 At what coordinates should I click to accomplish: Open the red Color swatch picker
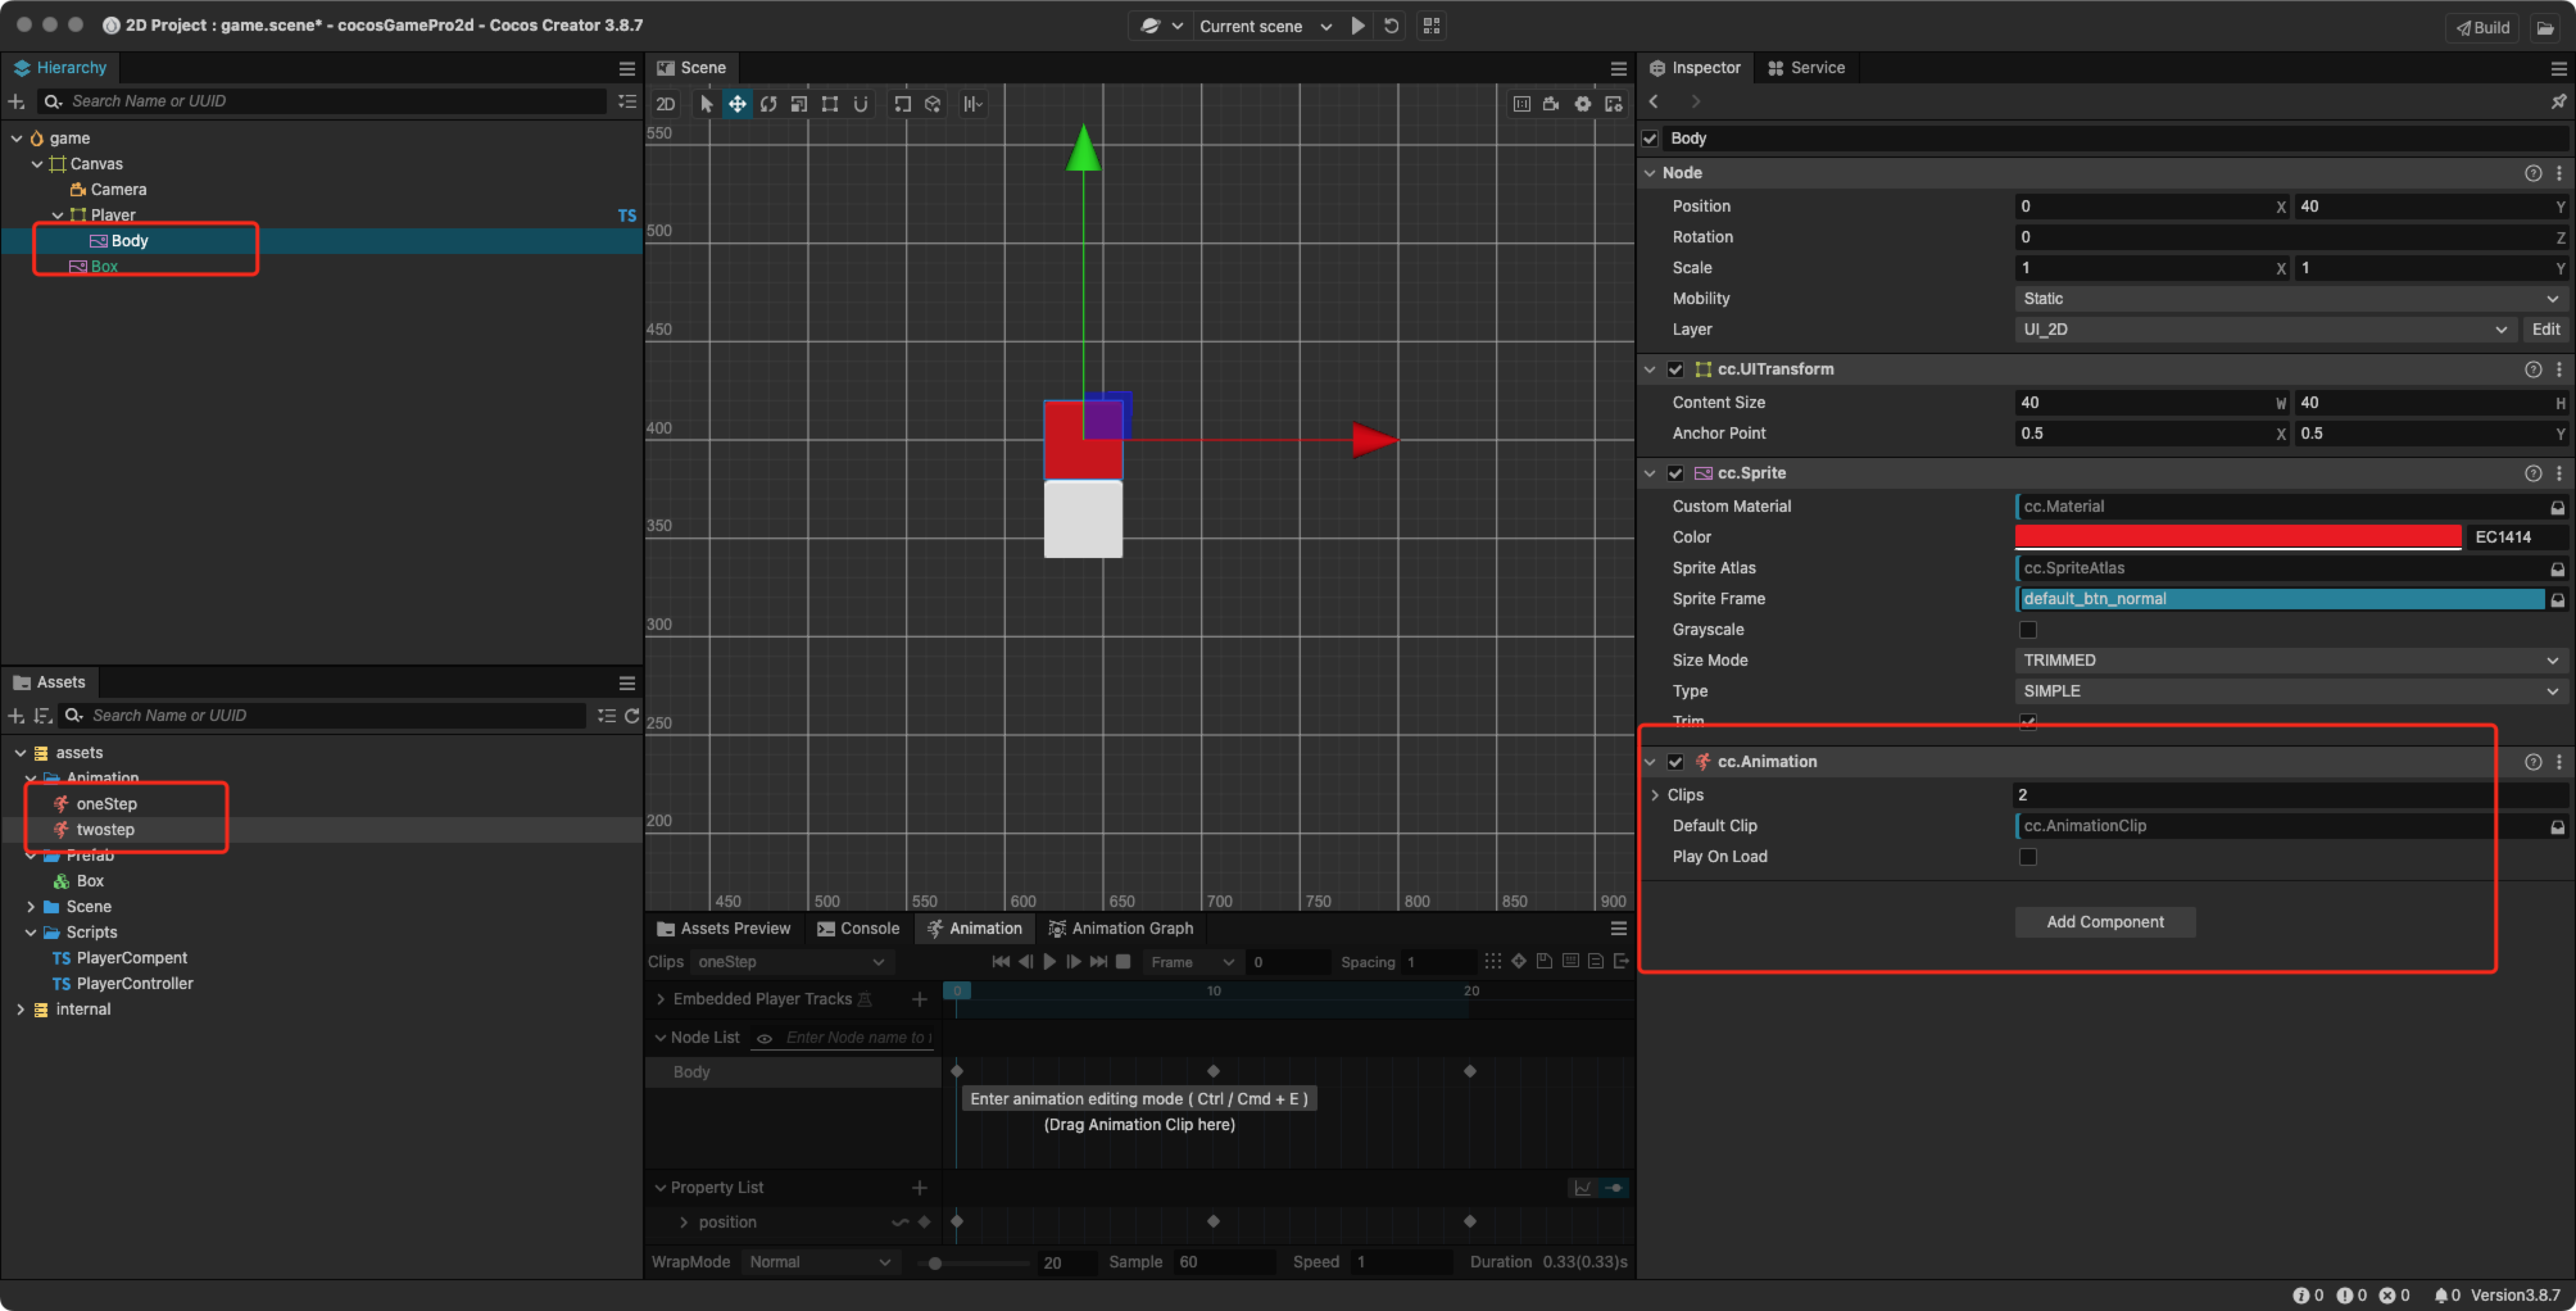coord(2237,537)
